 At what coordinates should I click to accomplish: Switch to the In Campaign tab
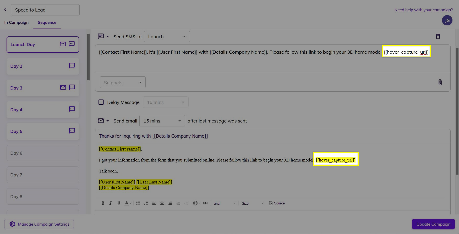[17, 23]
